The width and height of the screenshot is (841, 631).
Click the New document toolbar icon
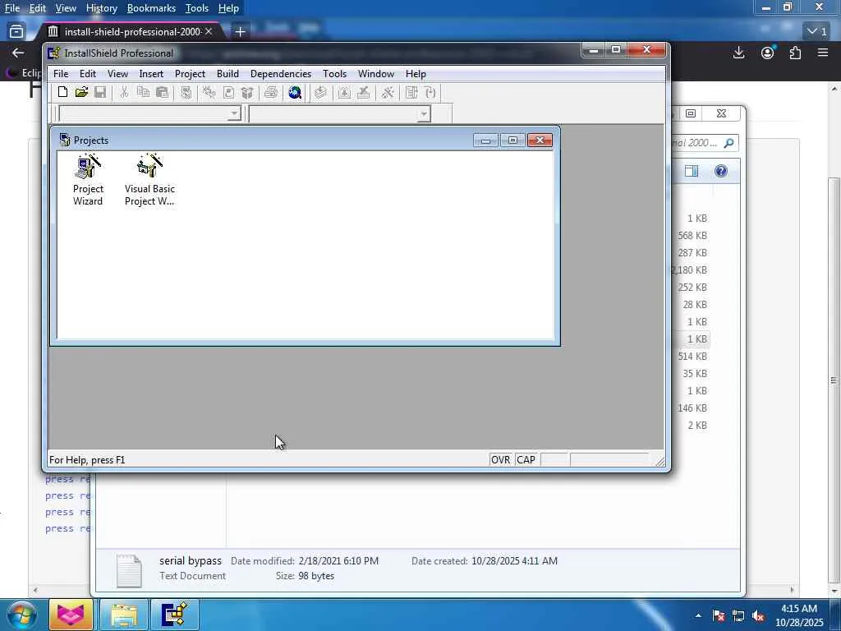(x=62, y=92)
